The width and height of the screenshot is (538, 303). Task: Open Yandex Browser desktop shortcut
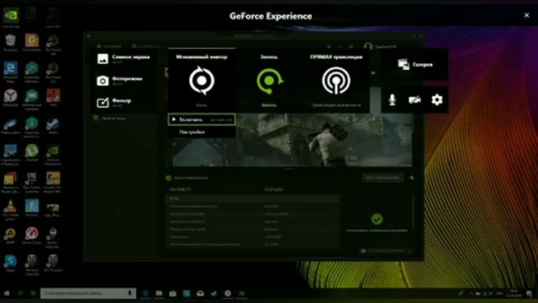(11, 98)
